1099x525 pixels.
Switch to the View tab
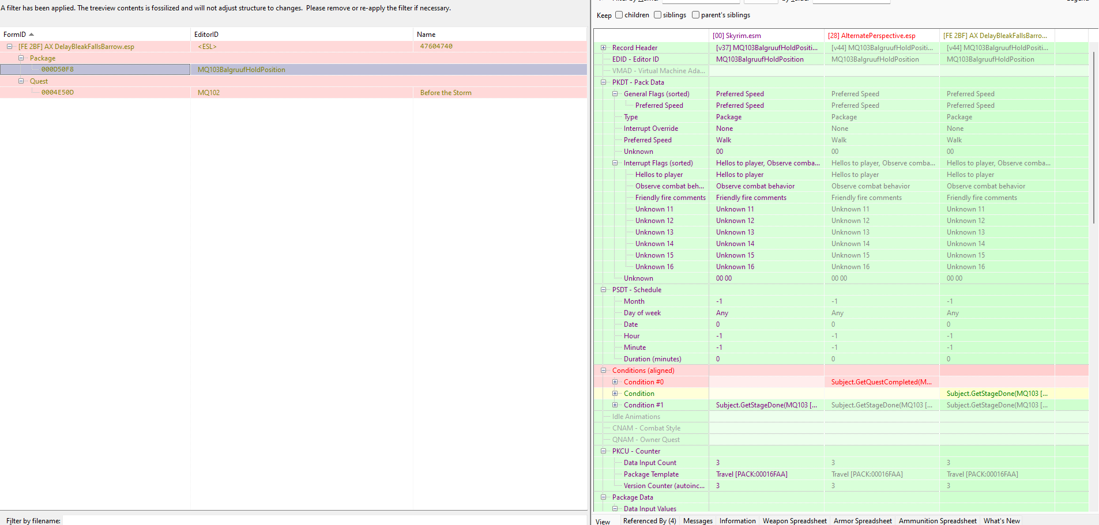(603, 521)
